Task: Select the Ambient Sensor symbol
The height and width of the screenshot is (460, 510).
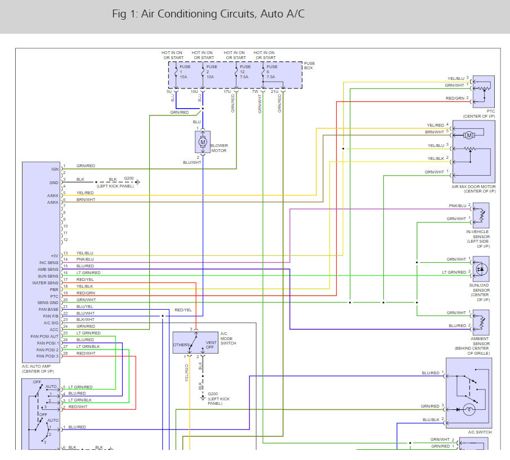Action: tap(481, 323)
